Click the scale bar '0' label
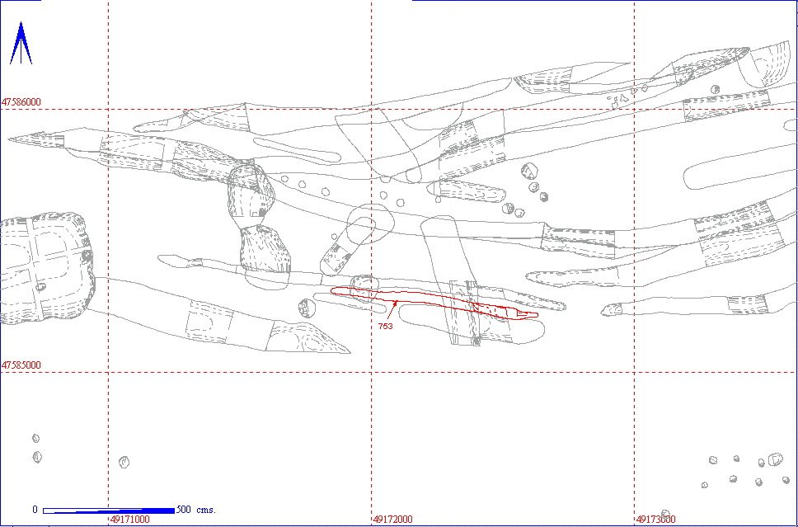The width and height of the screenshot is (798, 527). (35, 510)
